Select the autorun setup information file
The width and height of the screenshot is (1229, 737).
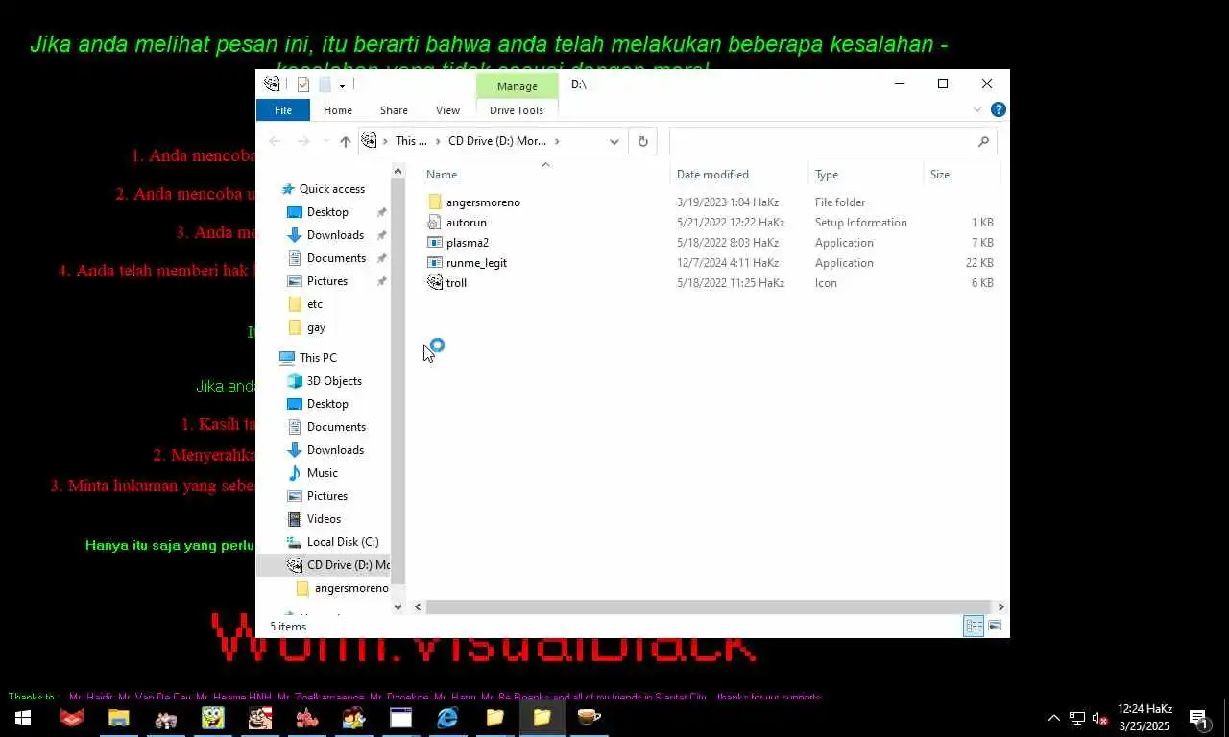pos(467,223)
